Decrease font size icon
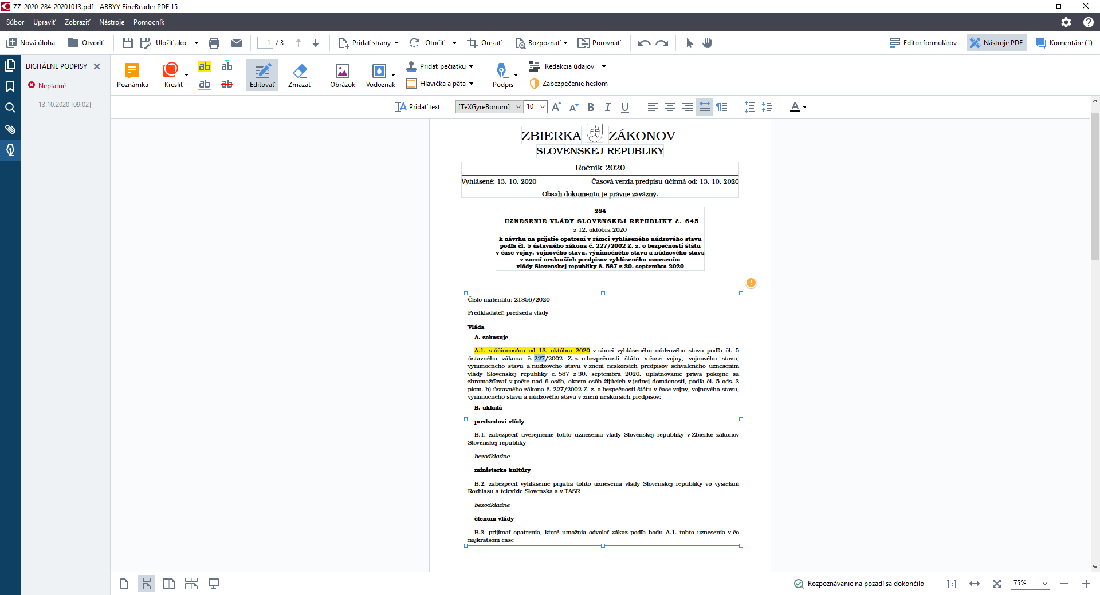 [573, 107]
